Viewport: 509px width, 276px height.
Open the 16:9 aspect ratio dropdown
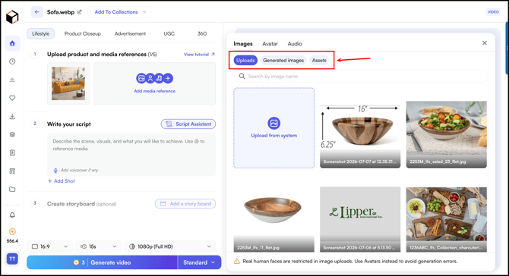49,246
